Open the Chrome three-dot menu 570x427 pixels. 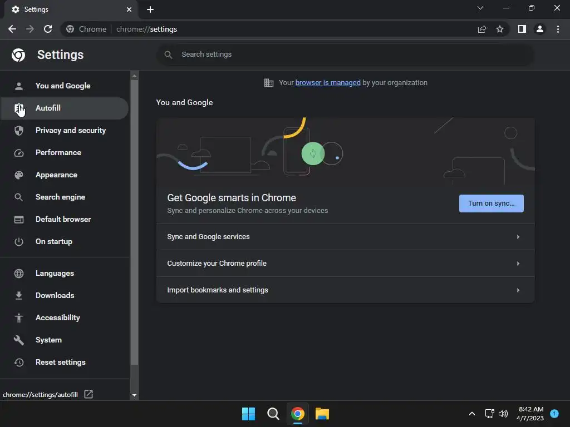(558, 29)
